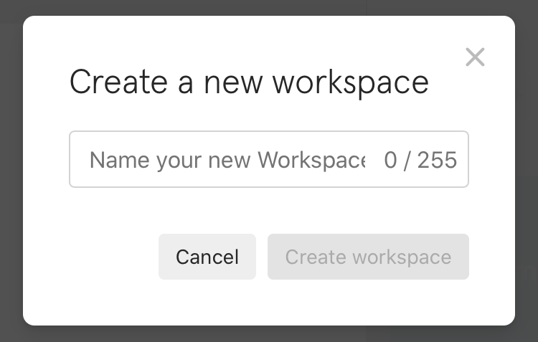
Task: Submit the dialog with Create workspace
Action: pos(368,257)
